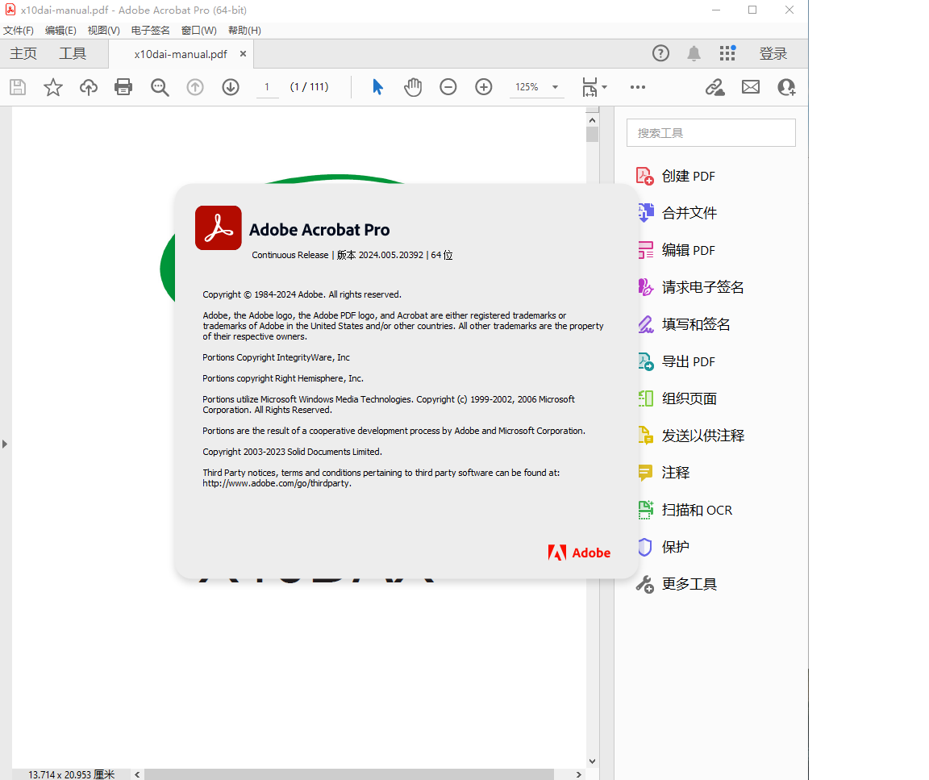
Task: Open the apps grid icon
Action: (727, 53)
